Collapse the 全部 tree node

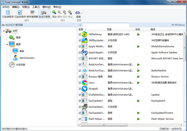tap(4, 31)
